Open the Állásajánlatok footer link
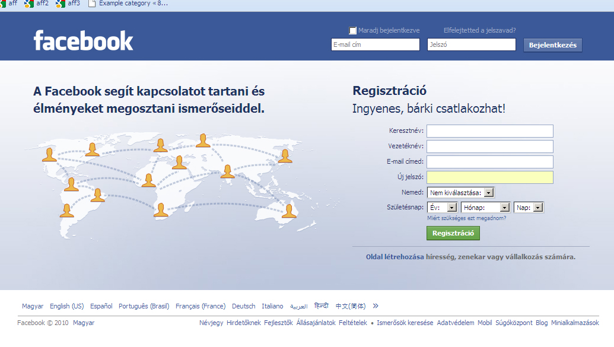 (316, 323)
